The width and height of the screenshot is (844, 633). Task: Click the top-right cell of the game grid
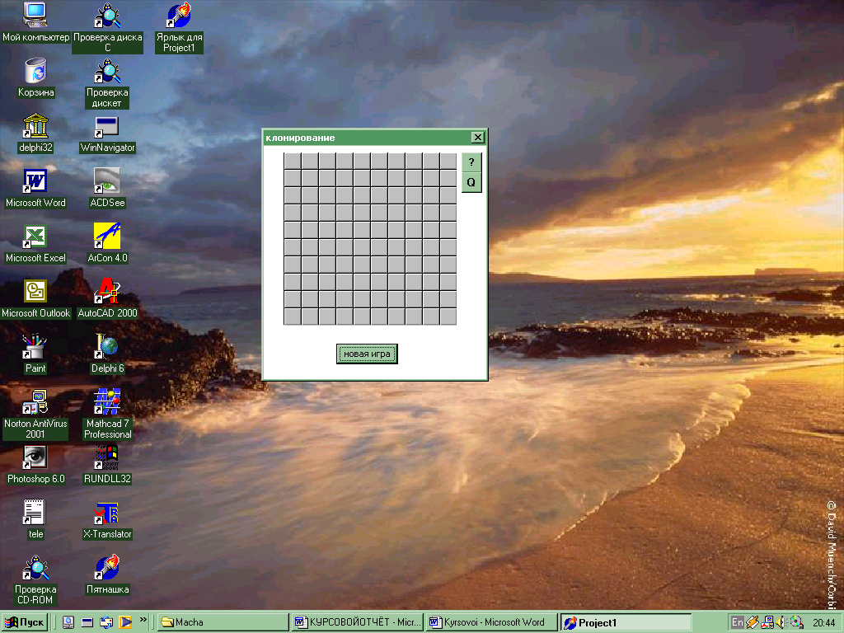pyautogui.click(x=448, y=161)
